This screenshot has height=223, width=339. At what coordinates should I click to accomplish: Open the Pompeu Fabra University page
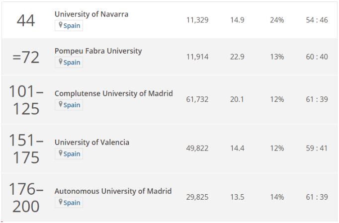pyautogui.click(x=98, y=51)
